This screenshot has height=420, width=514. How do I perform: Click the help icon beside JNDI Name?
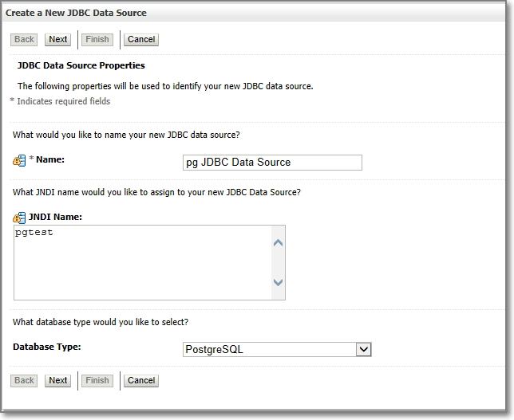pyautogui.click(x=19, y=218)
